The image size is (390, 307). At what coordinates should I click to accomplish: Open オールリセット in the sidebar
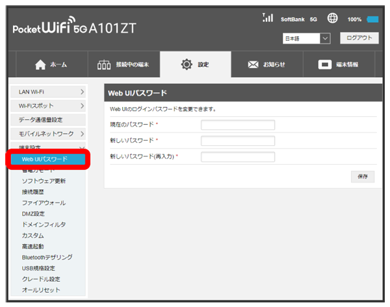coord(41,290)
